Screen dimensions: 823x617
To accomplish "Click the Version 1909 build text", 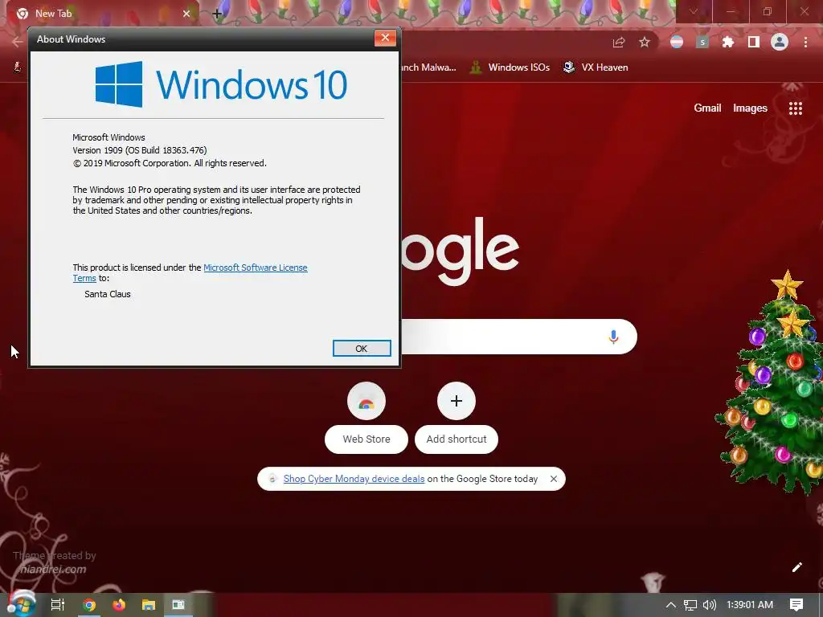I will click(x=140, y=150).
